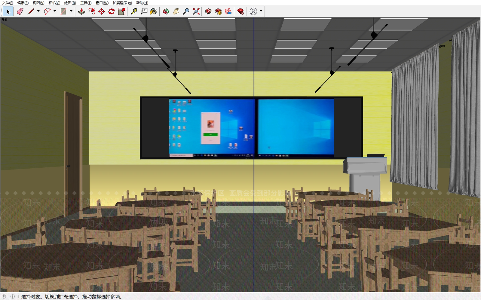Open the 3D Warehouse icon
The image size is (481, 300).
(208, 11)
